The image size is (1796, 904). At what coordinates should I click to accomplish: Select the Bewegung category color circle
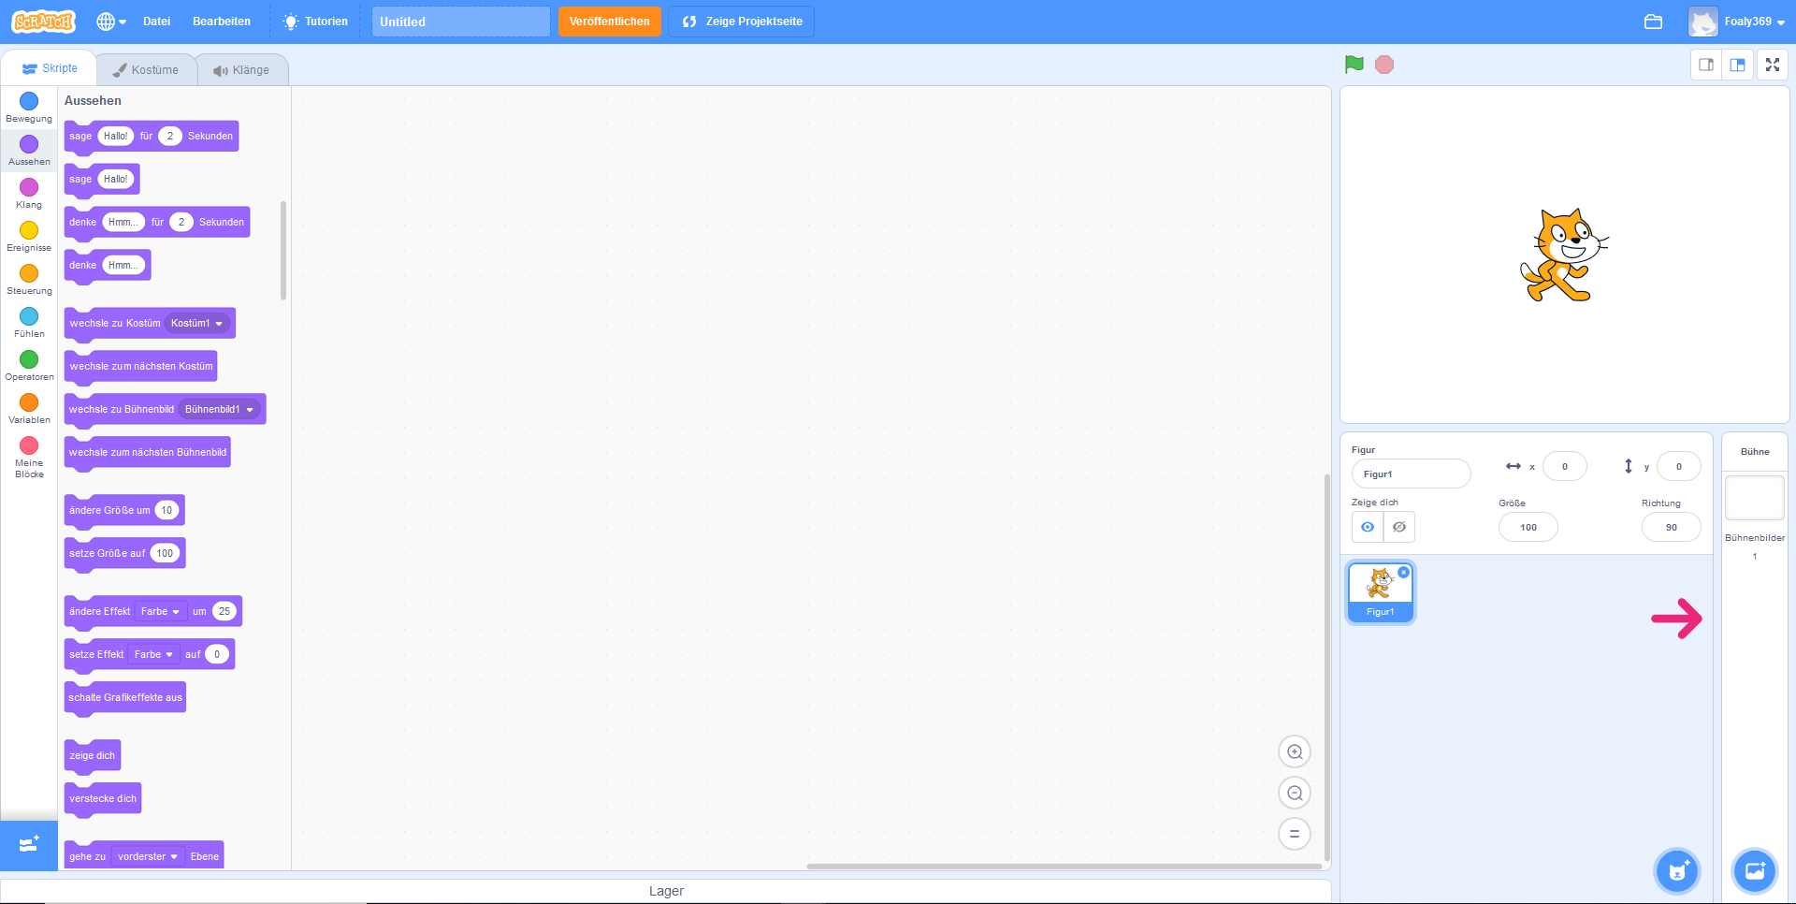[29, 101]
